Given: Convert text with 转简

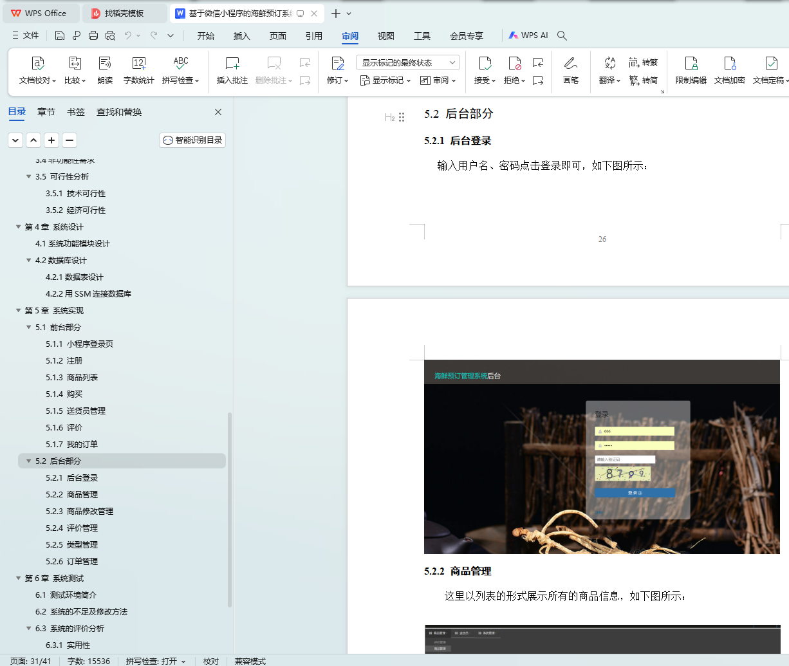Looking at the screenshot, I should (x=644, y=80).
